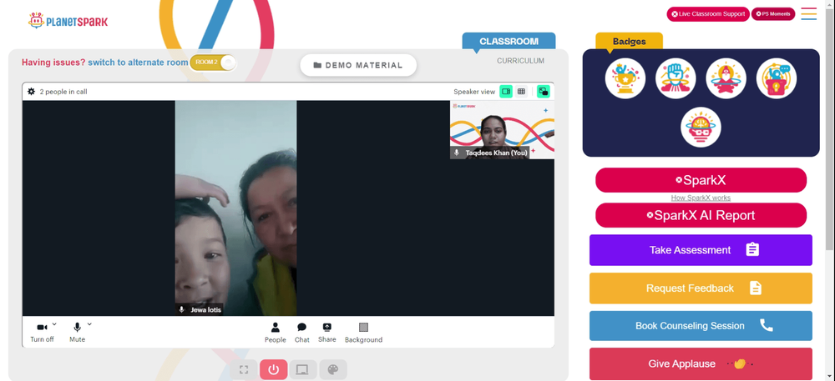Click the Taqdees Khan microphone icon
Image resolution: width=835 pixels, height=381 pixels.
point(457,153)
